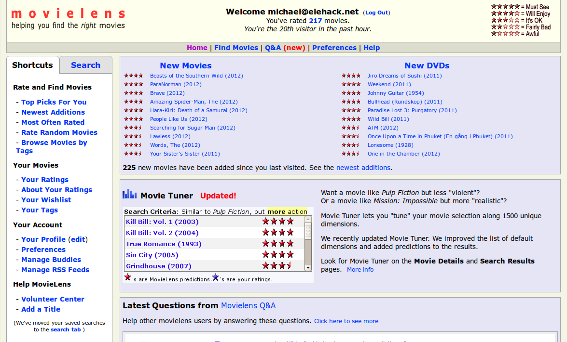
Task: Open Find Movies in navigation bar
Action: coord(236,48)
